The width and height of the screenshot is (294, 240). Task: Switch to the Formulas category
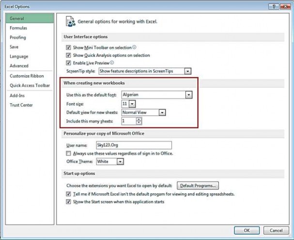pos(18,28)
